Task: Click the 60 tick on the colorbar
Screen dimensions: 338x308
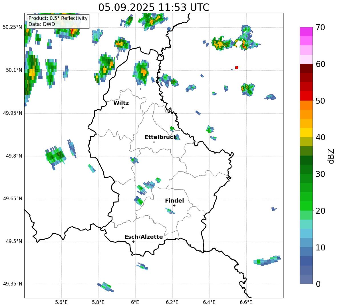Action: [x=320, y=64]
